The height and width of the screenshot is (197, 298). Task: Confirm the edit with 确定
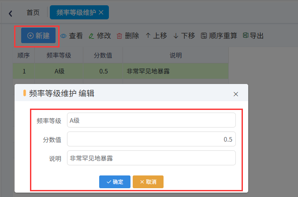[x=115, y=182]
